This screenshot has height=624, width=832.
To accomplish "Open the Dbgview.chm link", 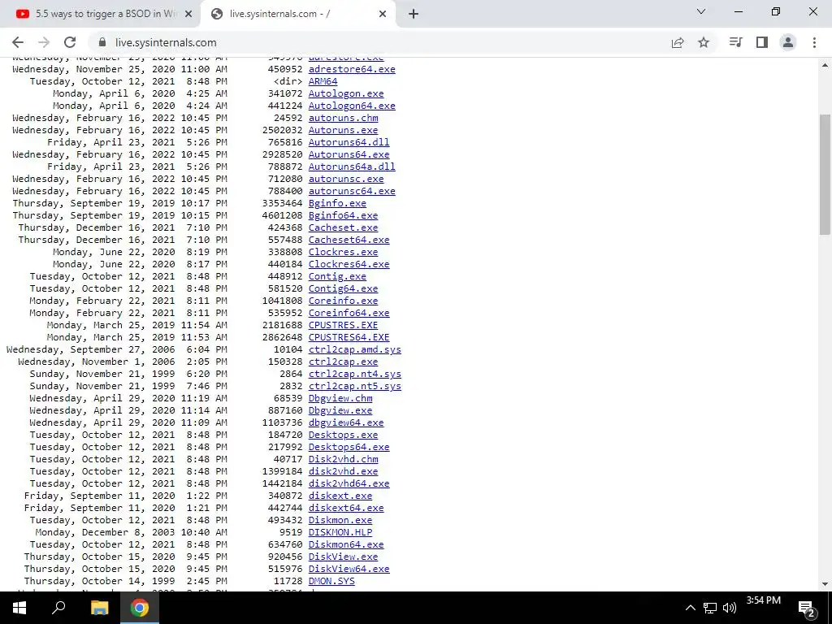I will tap(340, 398).
